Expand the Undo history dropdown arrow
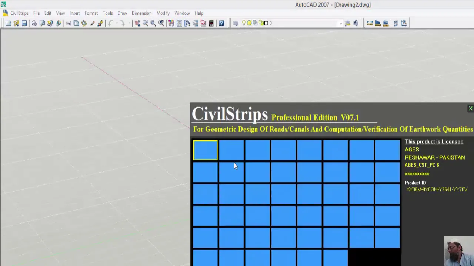 [x=117, y=23]
